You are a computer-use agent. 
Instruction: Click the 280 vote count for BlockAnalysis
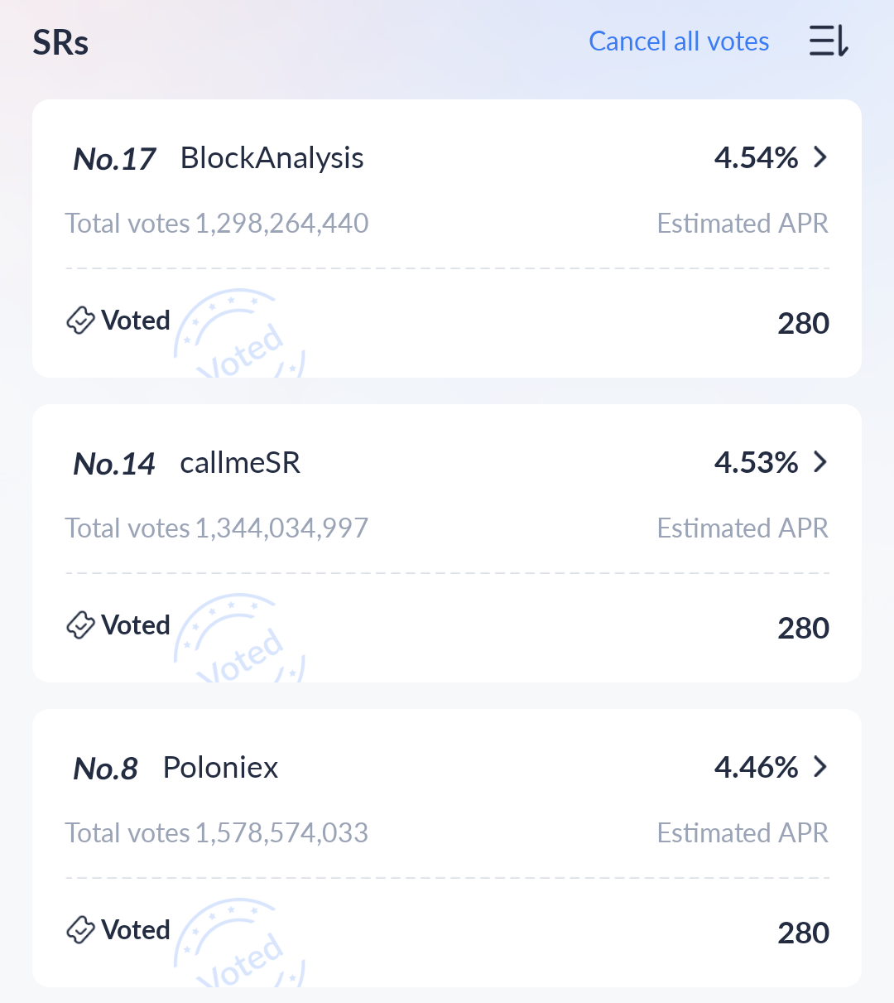click(x=803, y=323)
